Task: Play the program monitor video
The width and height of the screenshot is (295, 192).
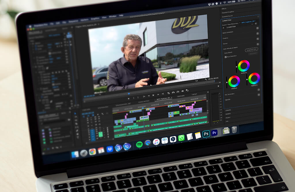Action: (153, 95)
